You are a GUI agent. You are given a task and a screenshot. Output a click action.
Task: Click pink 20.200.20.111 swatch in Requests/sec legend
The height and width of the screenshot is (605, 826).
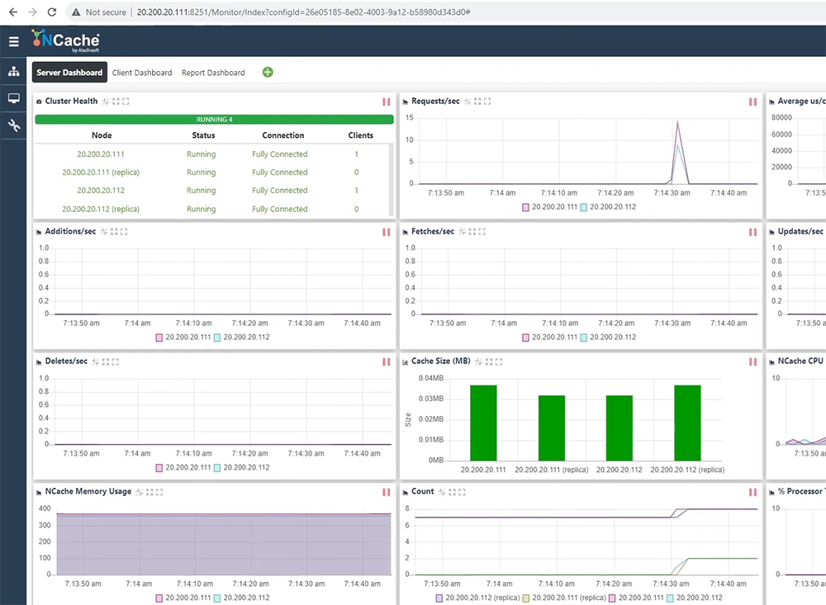[525, 207]
